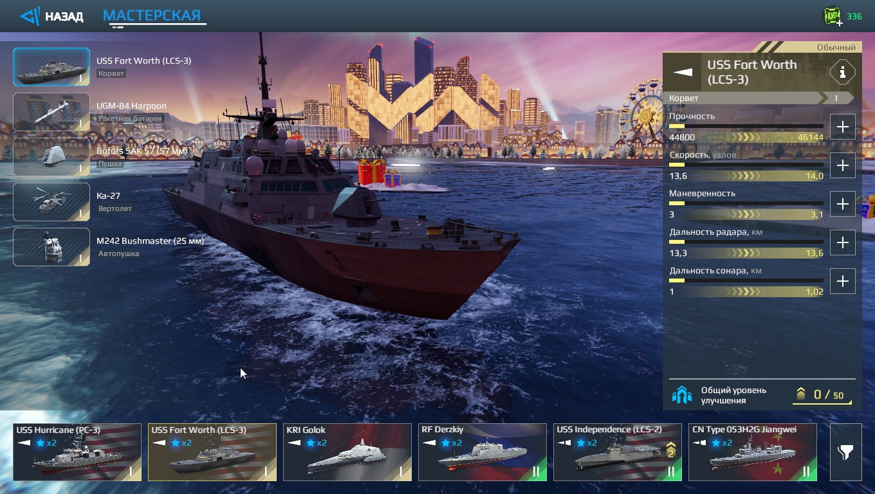Click the back arrow logo icon
The width and height of the screenshot is (875, 494).
tap(30, 16)
